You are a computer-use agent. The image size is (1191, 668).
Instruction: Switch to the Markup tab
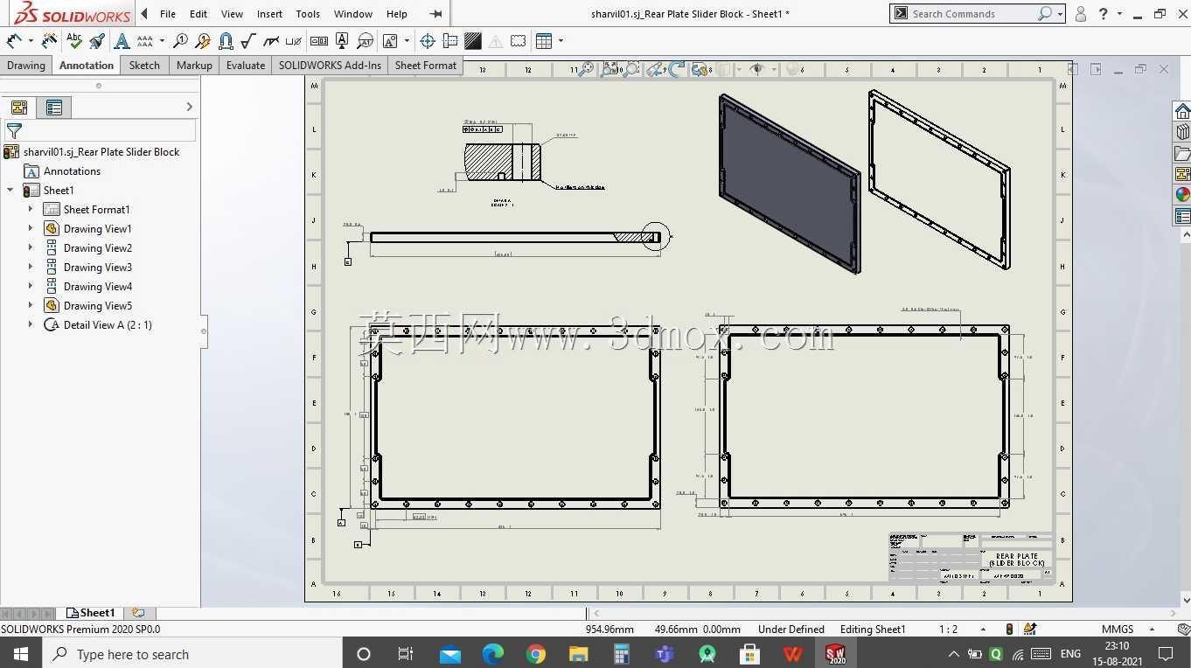[194, 65]
